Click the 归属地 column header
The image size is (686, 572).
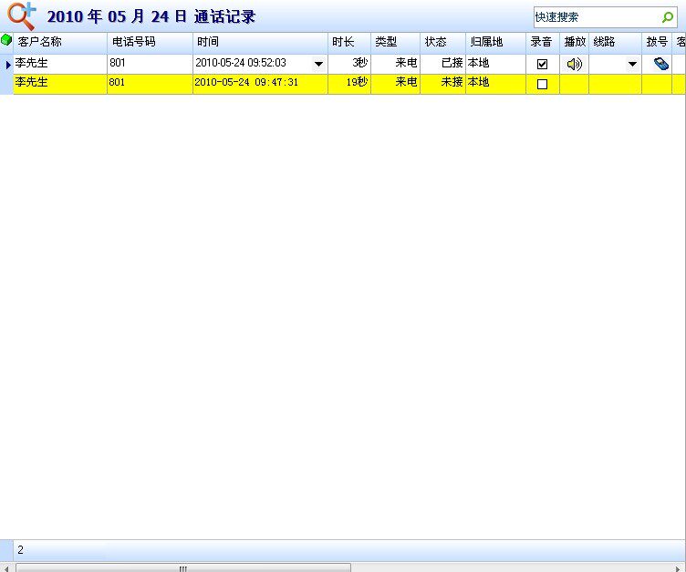click(495, 43)
